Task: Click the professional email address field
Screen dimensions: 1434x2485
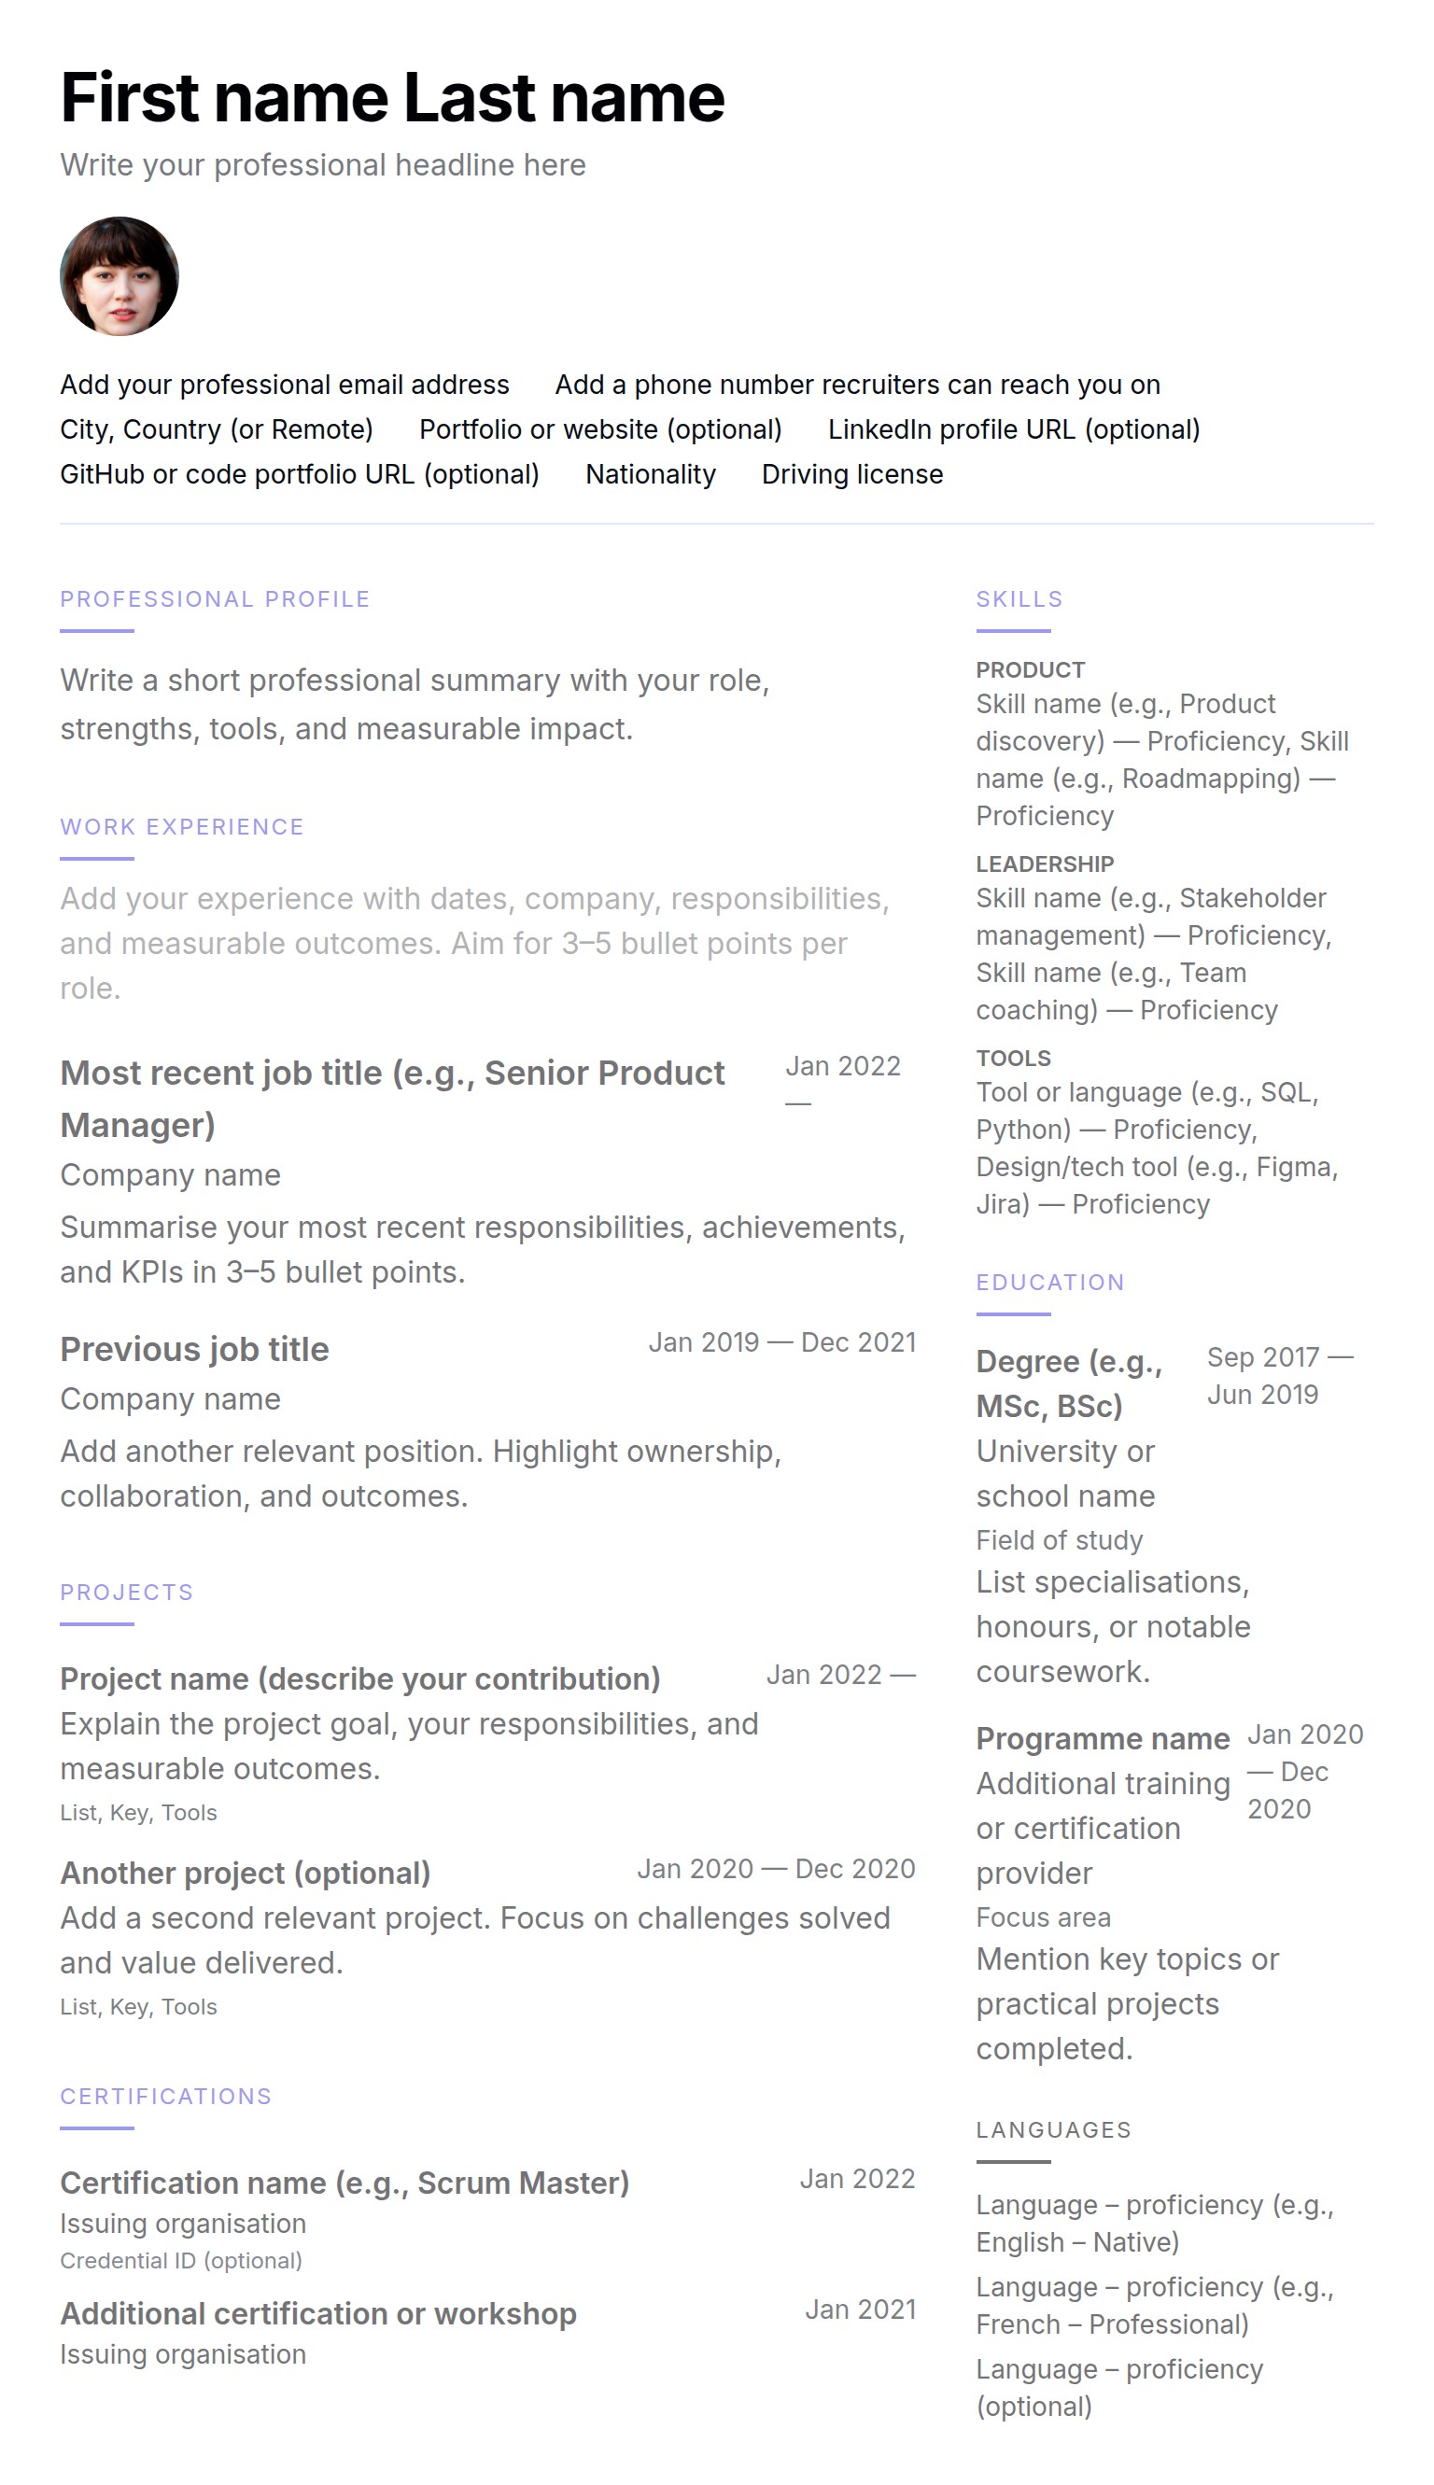Action: 285,385
